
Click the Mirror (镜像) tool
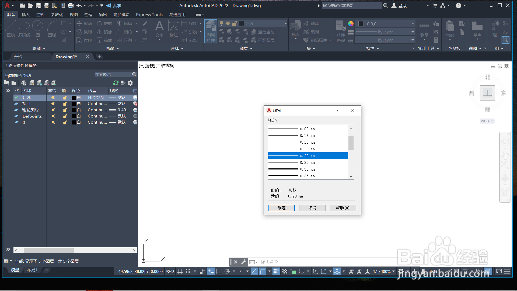[104, 32]
